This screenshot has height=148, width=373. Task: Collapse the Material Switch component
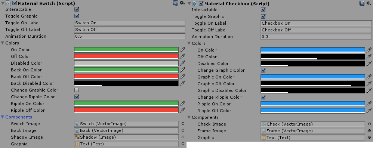3,3
